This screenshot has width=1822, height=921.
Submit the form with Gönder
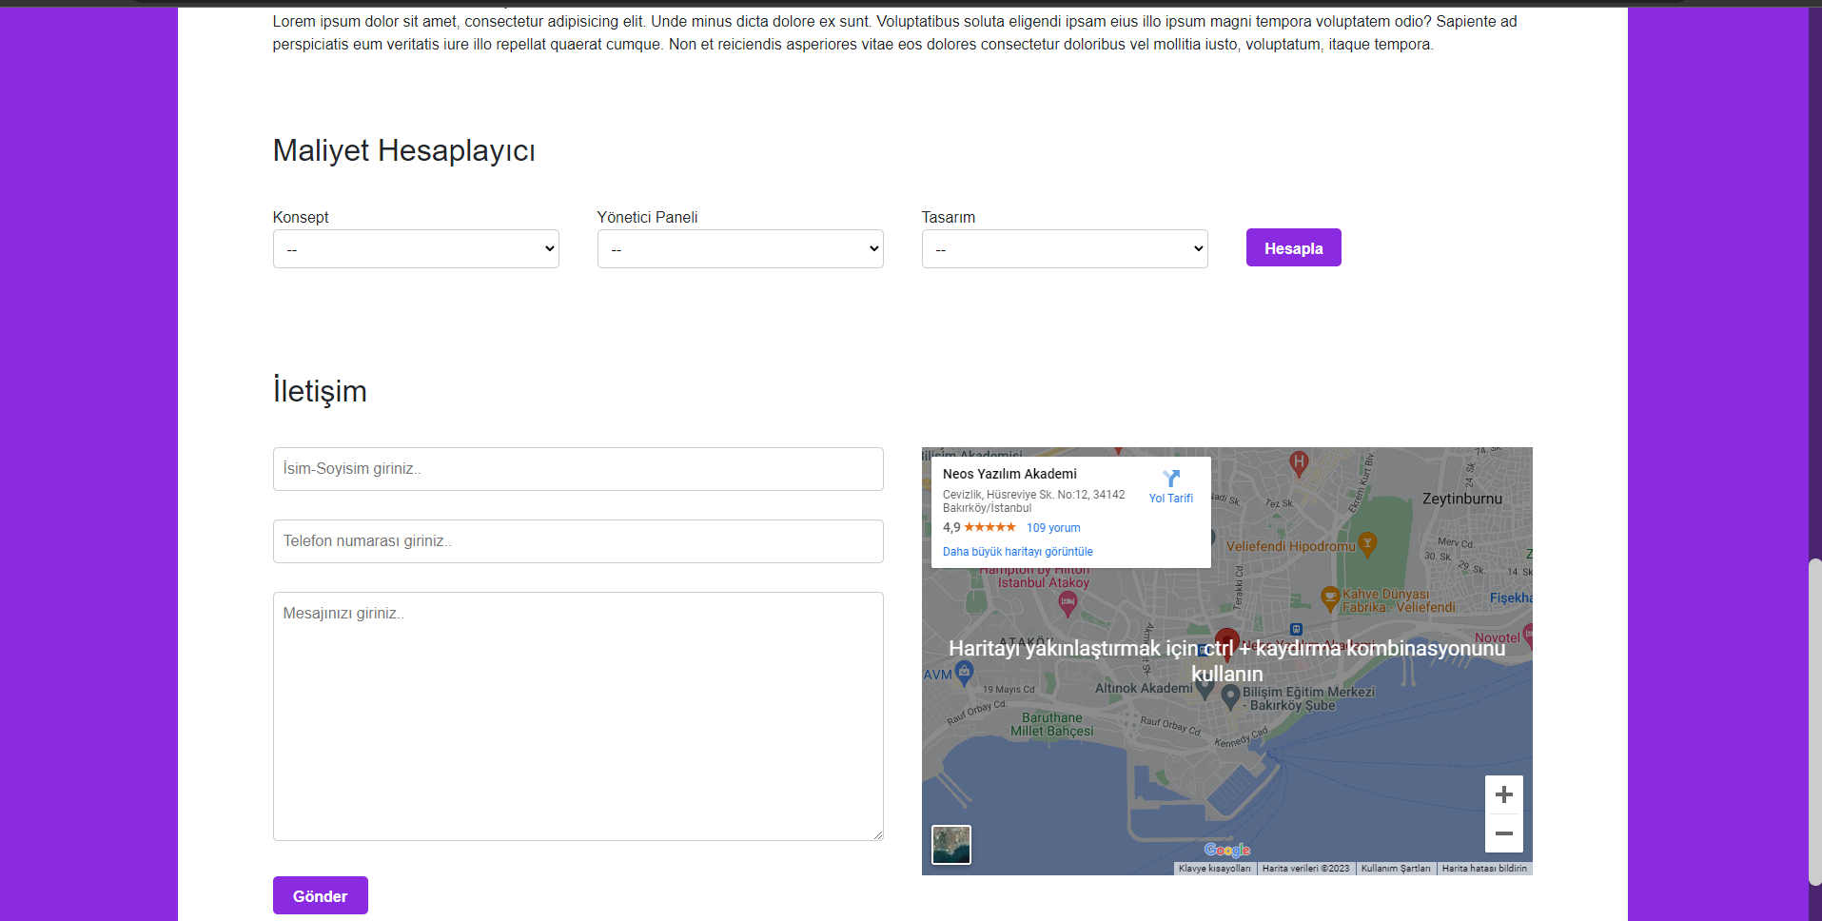pos(320,895)
